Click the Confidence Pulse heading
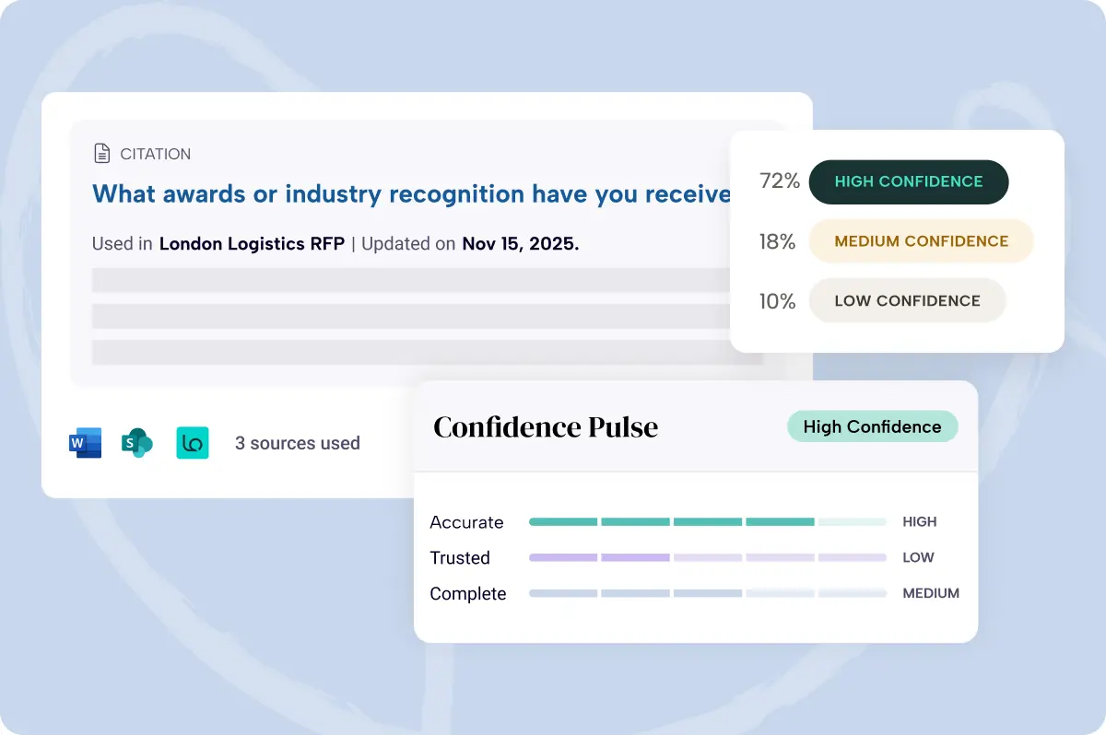The width and height of the screenshot is (1106, 735). pyautogui.click(x=546, y=427)
